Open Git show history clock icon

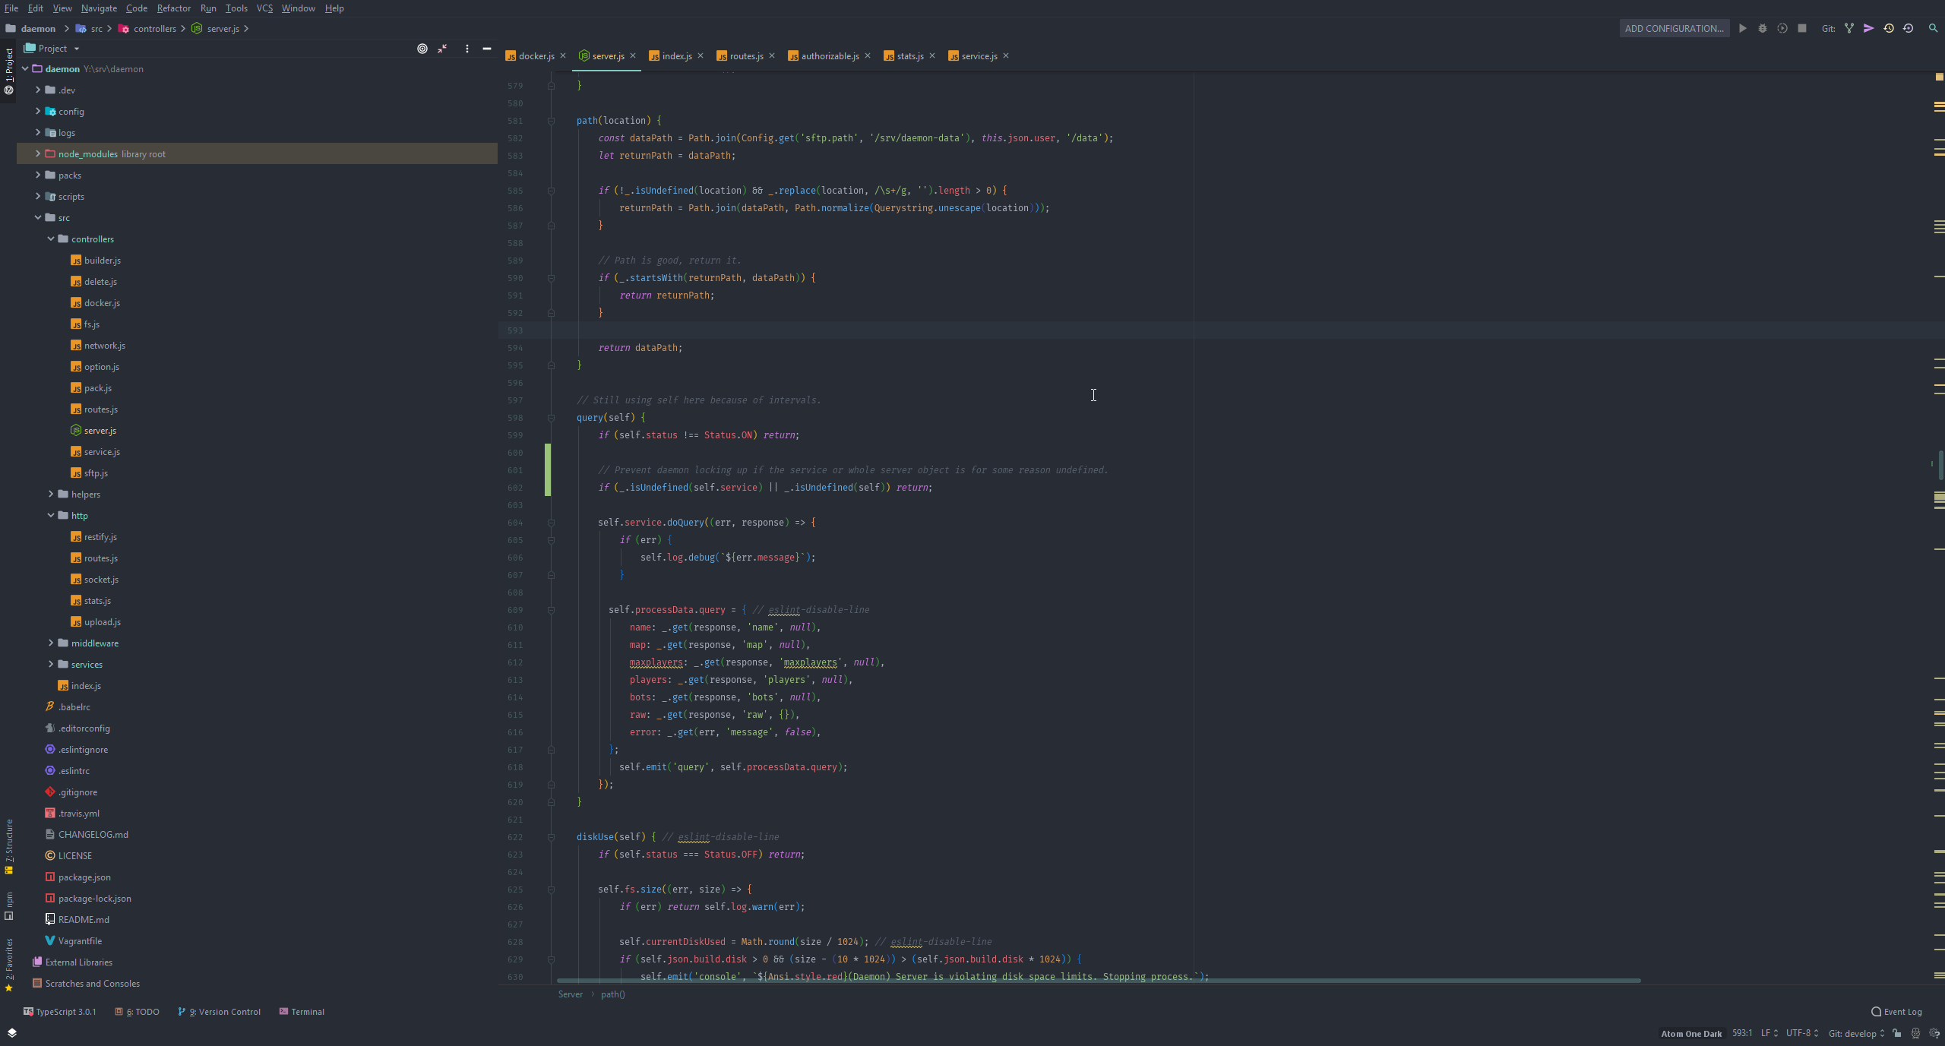(1888, 28)
